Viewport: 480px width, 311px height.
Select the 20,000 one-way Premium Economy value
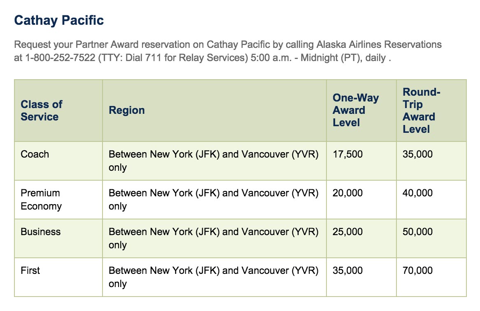348,193
